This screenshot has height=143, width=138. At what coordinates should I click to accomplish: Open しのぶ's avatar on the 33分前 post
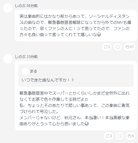point(8,59)
